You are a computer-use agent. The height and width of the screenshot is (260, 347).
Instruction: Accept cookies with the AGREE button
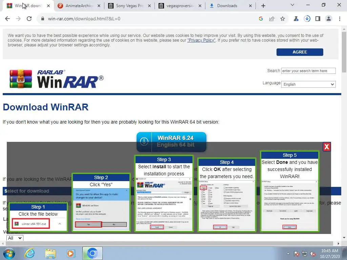coord(300,52)
